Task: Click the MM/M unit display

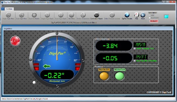Action: point(140,45)
